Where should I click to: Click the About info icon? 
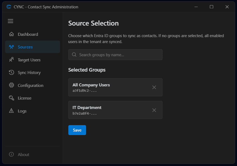click(x=11, y=154)
